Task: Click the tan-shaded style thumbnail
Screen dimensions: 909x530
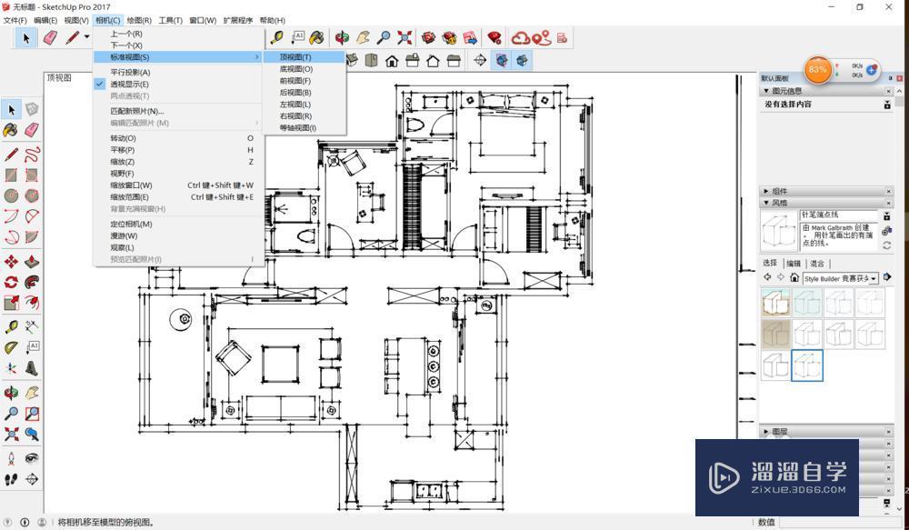Action: [x=775, y=334]
